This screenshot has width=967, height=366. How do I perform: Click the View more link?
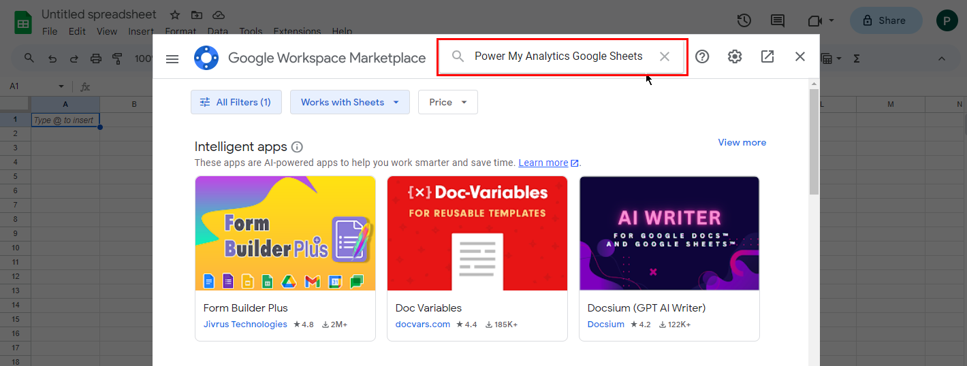(742, 142)
